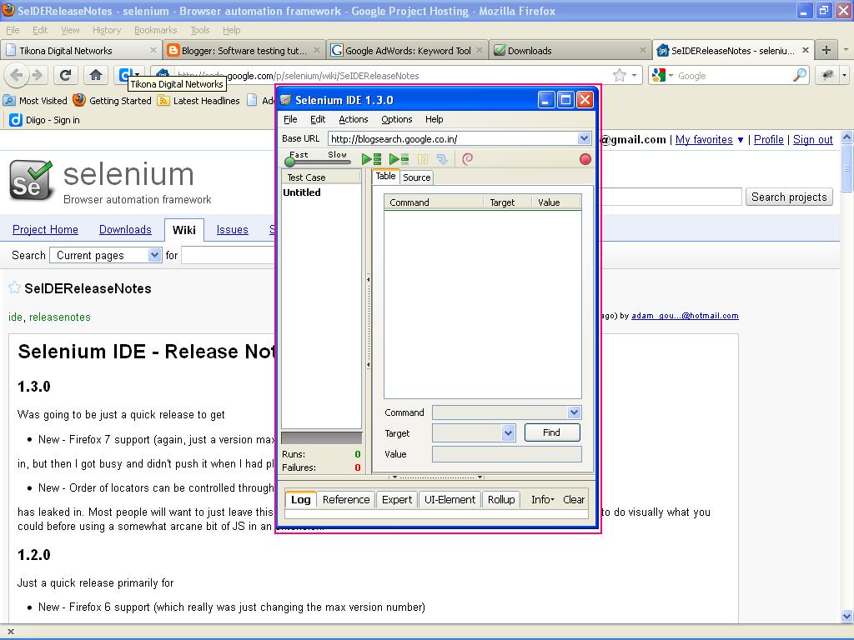Open the Base URL dropdown arrow
This screenshot has width=854, height=640.
click(584, 139)
